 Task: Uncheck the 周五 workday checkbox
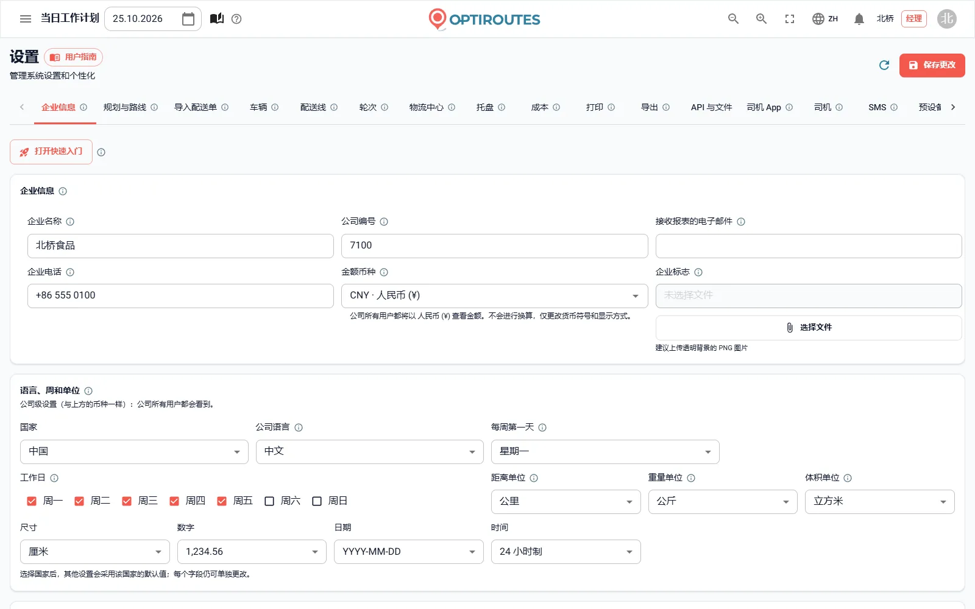[222, 501]
